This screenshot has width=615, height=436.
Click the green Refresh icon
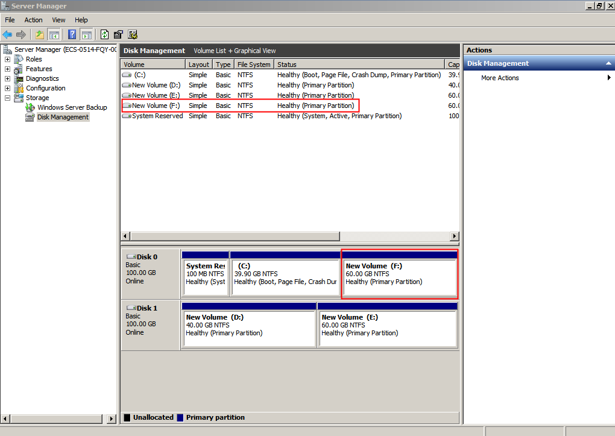click(x=105, y=34)
